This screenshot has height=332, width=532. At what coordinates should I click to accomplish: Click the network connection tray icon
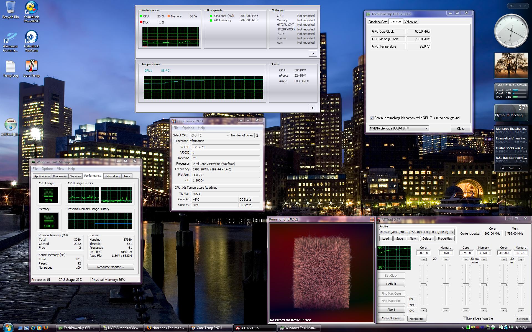coord(505,328)
